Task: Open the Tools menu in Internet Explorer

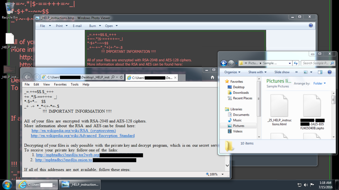Action: click(74, 84)
